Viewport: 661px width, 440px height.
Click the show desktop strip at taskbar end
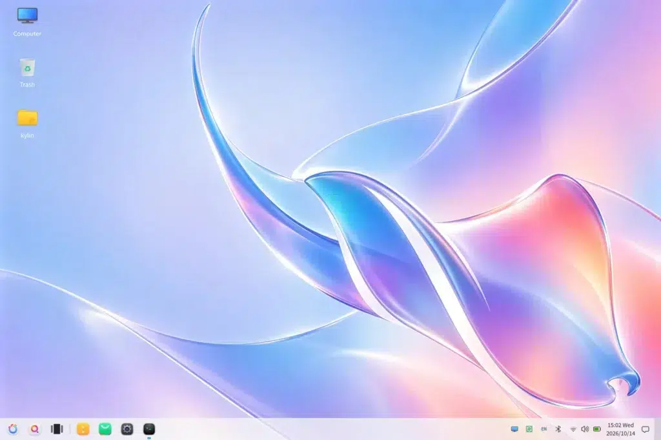pyautogui.click(x=658, y=429)
